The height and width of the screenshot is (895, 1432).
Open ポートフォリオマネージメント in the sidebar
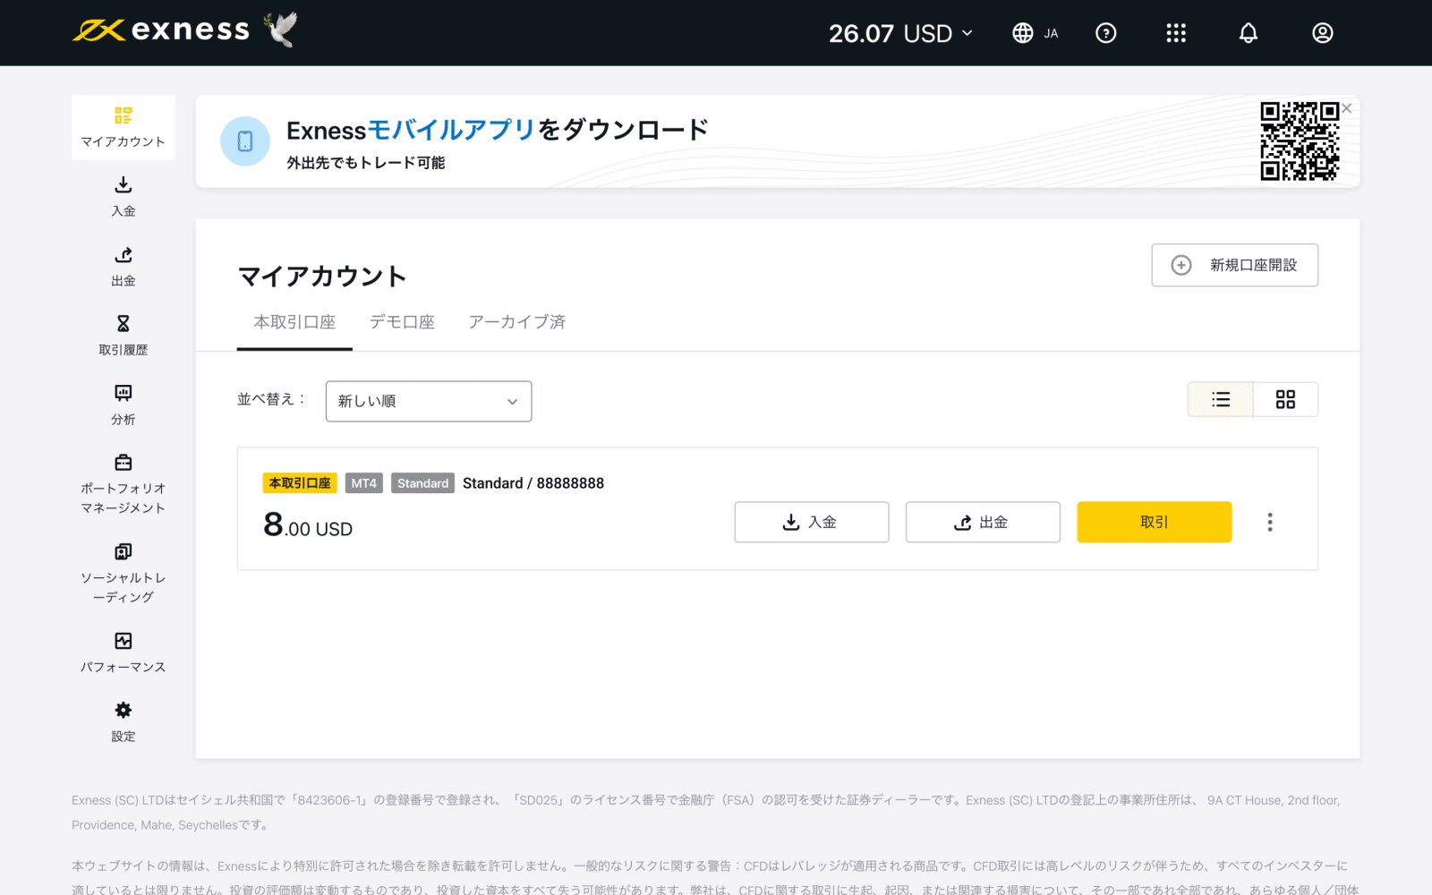click(124, 485)
